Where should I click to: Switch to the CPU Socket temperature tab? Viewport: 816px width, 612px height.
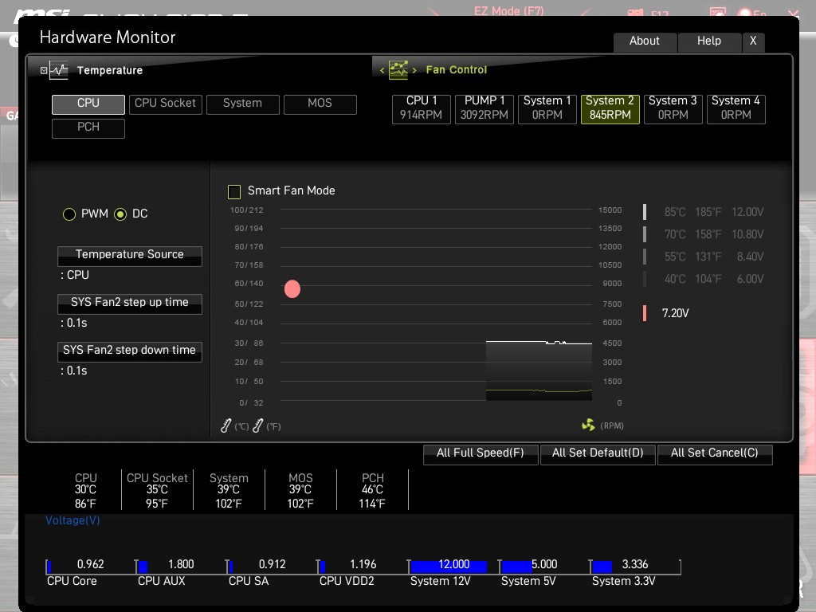(165, 104)
